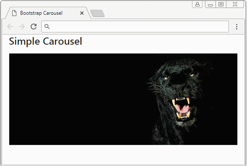Click the panther's open mouth in the slide
Screen dimensions: 247x166
pyautogui.click(x=182, y=108)
